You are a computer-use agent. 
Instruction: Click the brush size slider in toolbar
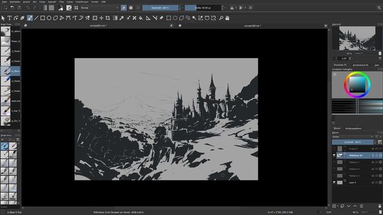pyautogui.click(x=203, y=8)
